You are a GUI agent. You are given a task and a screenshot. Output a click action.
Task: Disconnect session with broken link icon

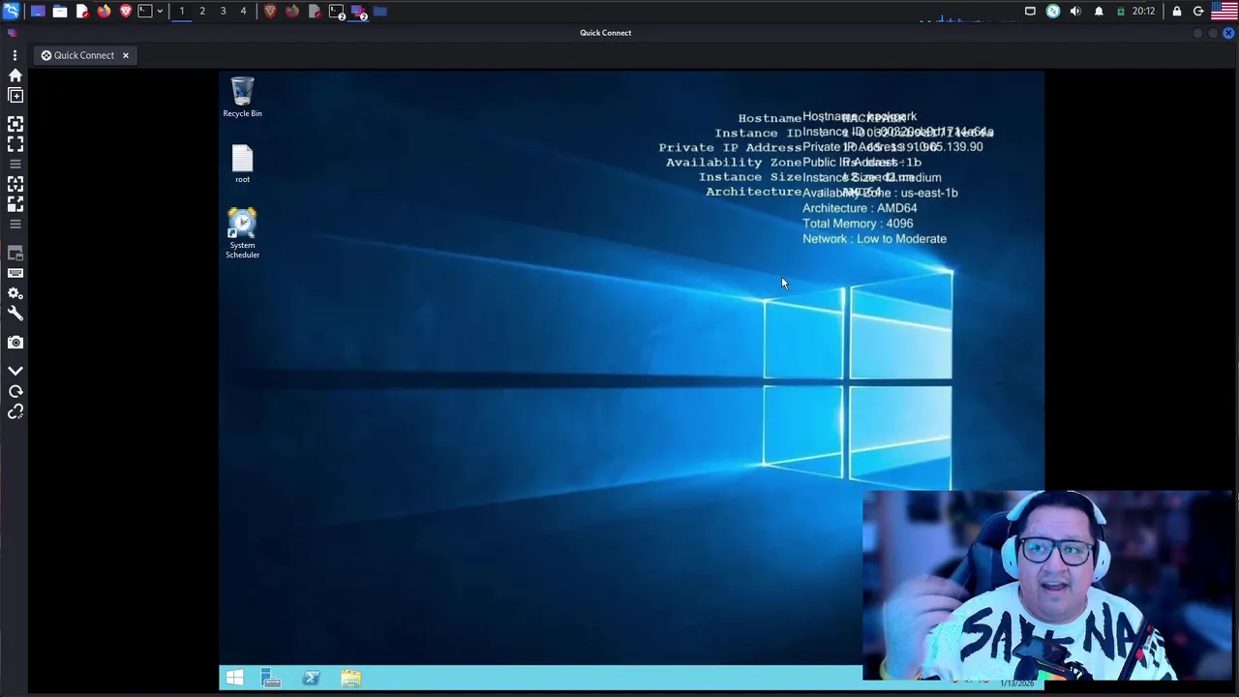point(15,412)
